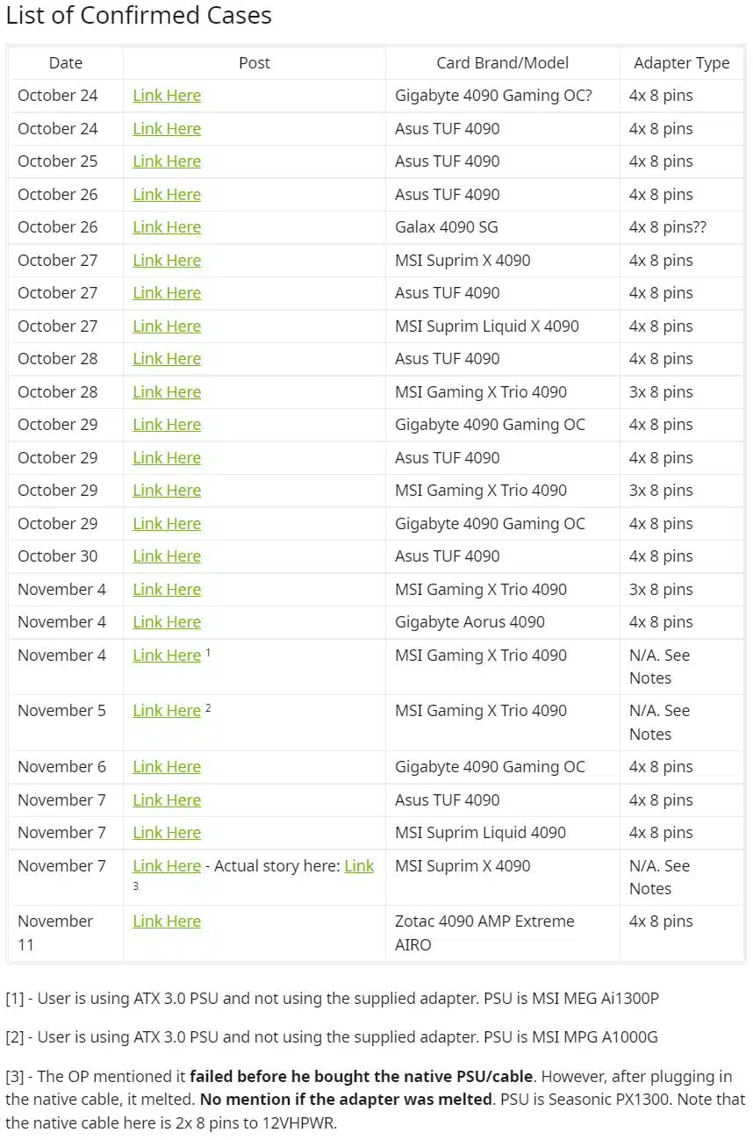The image size is (753, 1140).
Task: Open the MSI Suprim X 4090 October 27 link
Action: [x=167, y=261]
